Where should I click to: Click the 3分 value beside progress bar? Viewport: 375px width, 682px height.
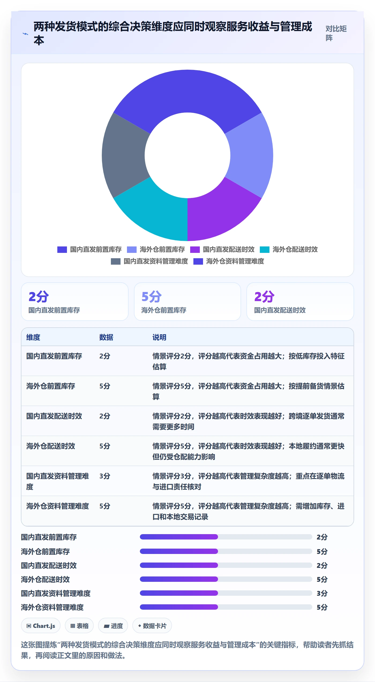pos(322,593)
